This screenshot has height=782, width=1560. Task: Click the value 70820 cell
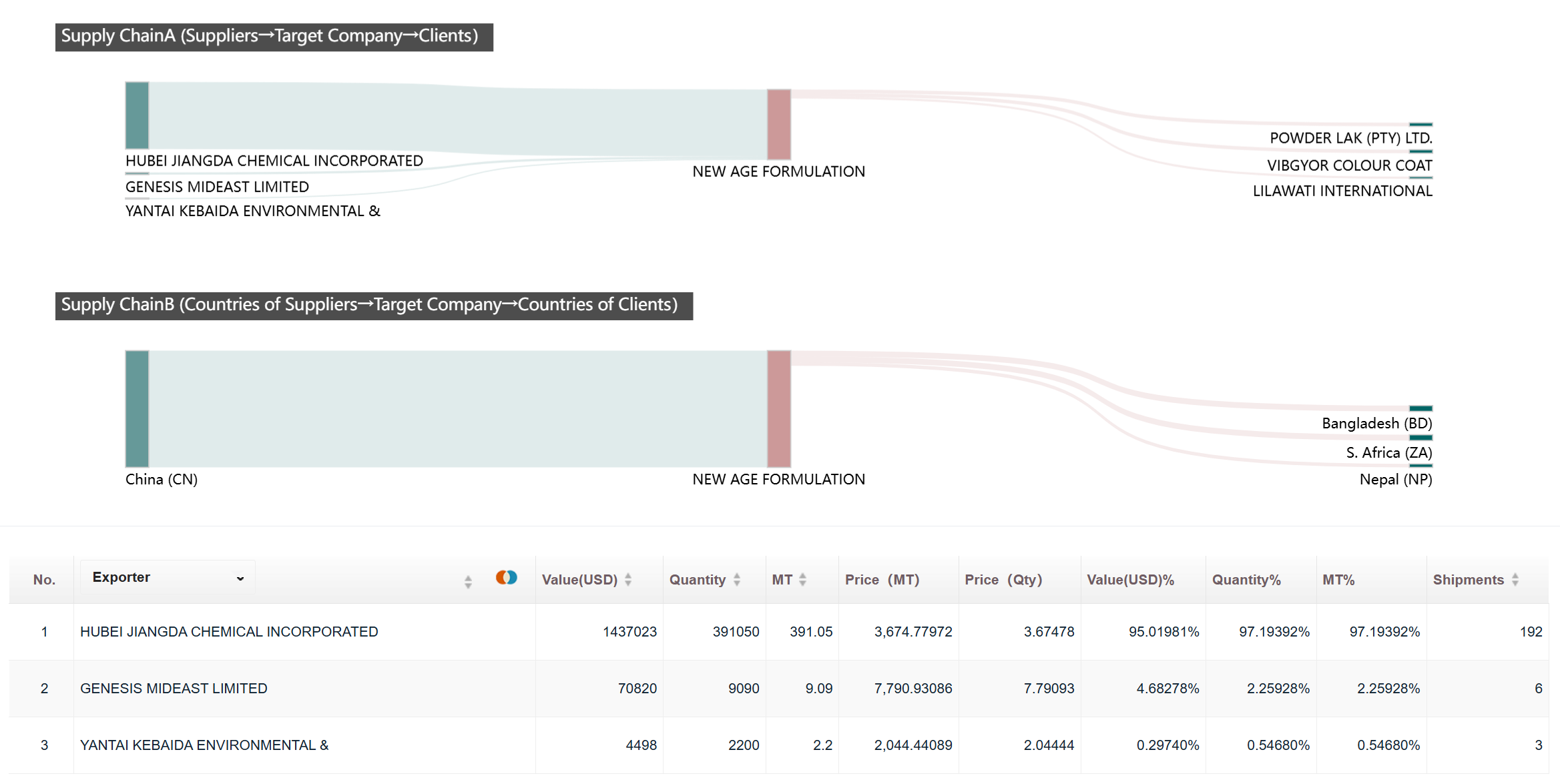tap(637, 689)
